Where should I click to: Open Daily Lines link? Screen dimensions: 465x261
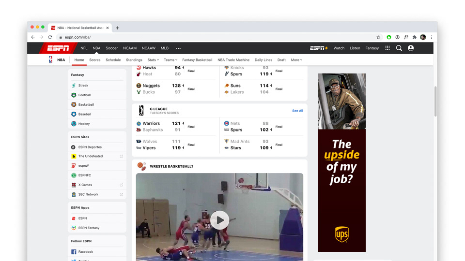[263, 60]
